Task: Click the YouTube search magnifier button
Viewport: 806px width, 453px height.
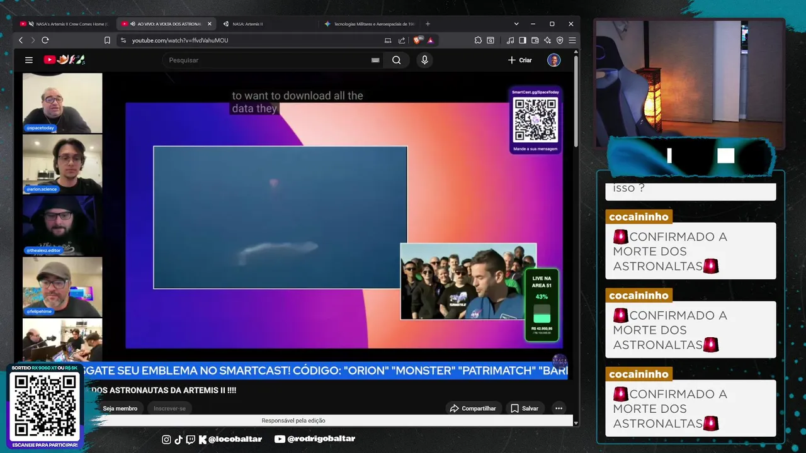Action: (x=396, y=60)
